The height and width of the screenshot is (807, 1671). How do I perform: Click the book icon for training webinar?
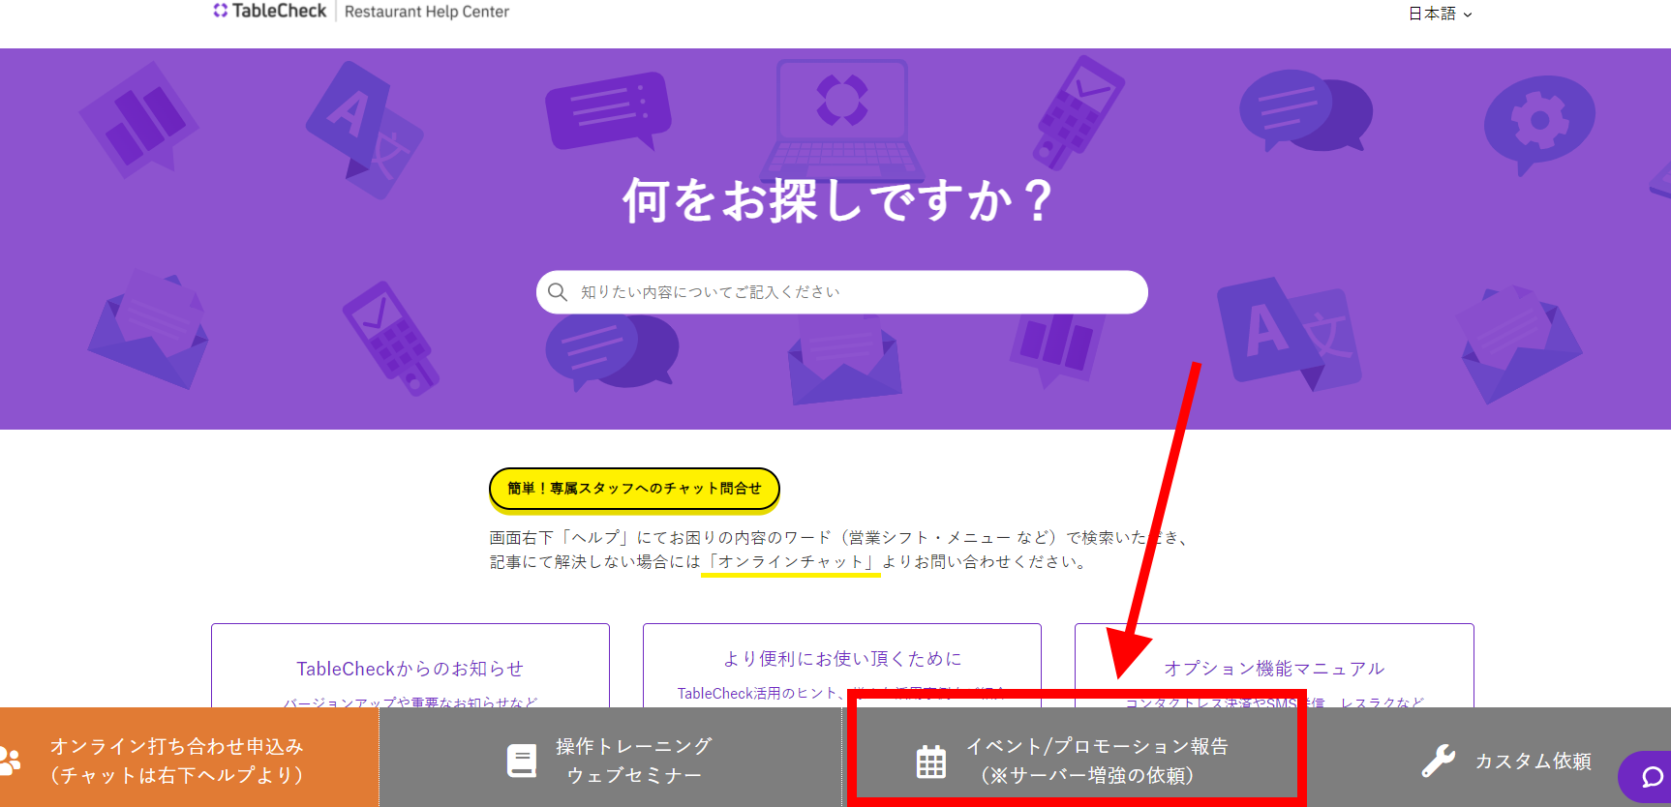click(522, 761)
